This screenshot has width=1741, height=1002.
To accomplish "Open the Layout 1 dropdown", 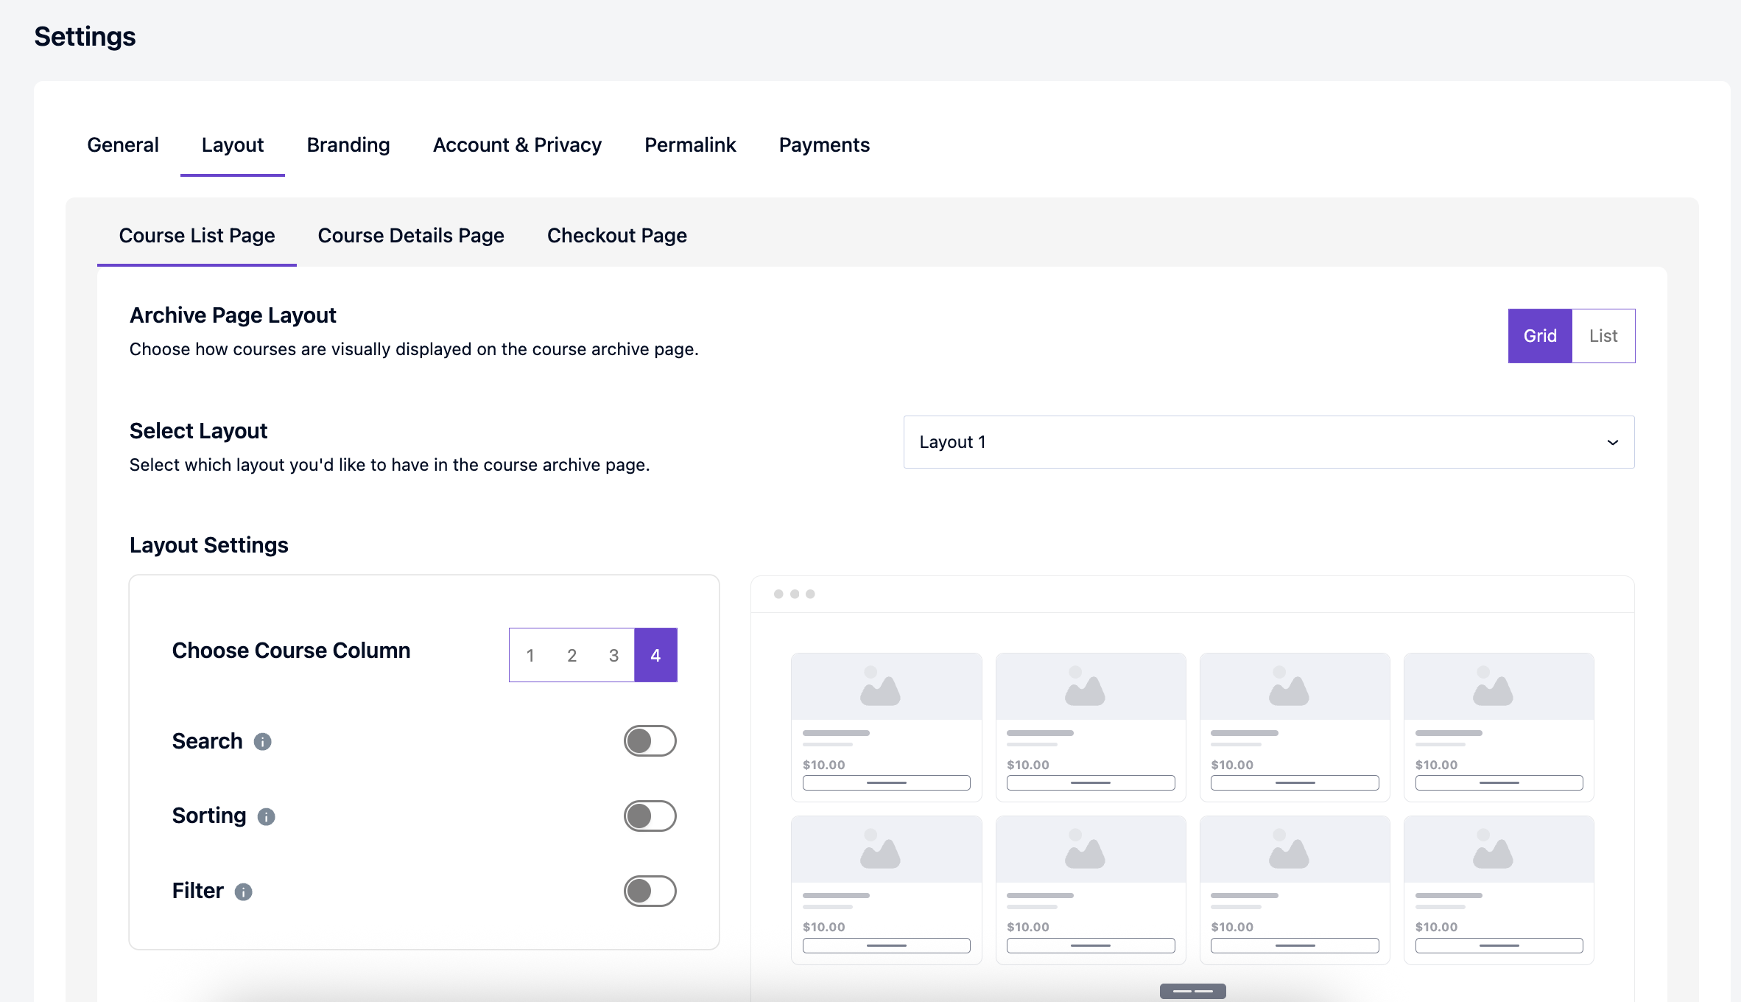I will tap(1268, 442).
